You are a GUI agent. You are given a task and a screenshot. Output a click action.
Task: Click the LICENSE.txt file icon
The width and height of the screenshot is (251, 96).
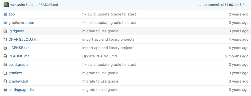point(5,48)
